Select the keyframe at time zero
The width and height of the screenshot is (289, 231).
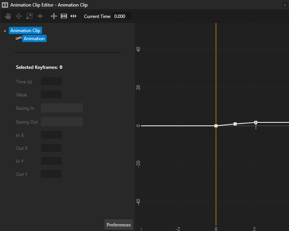point(216,126)
